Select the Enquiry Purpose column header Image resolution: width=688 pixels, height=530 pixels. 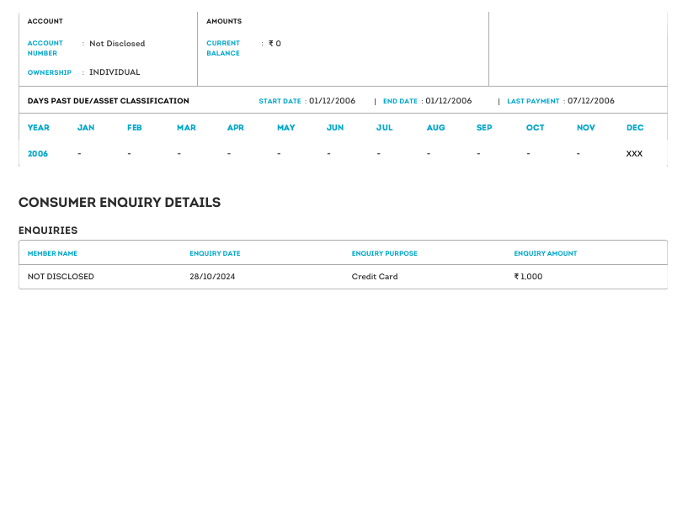click(384, 253)
